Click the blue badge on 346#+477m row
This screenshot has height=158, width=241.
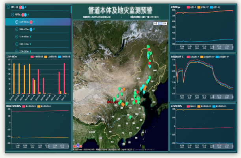pyautogui.click(x=31, y=30)
